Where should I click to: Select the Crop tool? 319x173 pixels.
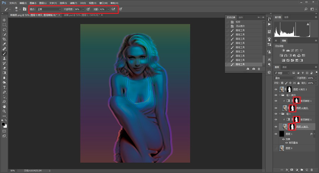(x=4, y=39)
